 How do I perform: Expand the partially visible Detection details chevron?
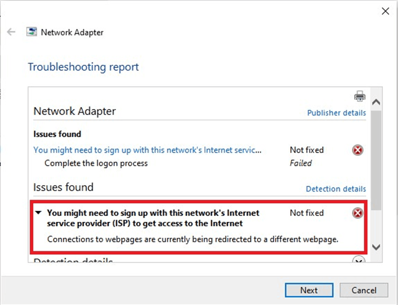click(358, 260)
